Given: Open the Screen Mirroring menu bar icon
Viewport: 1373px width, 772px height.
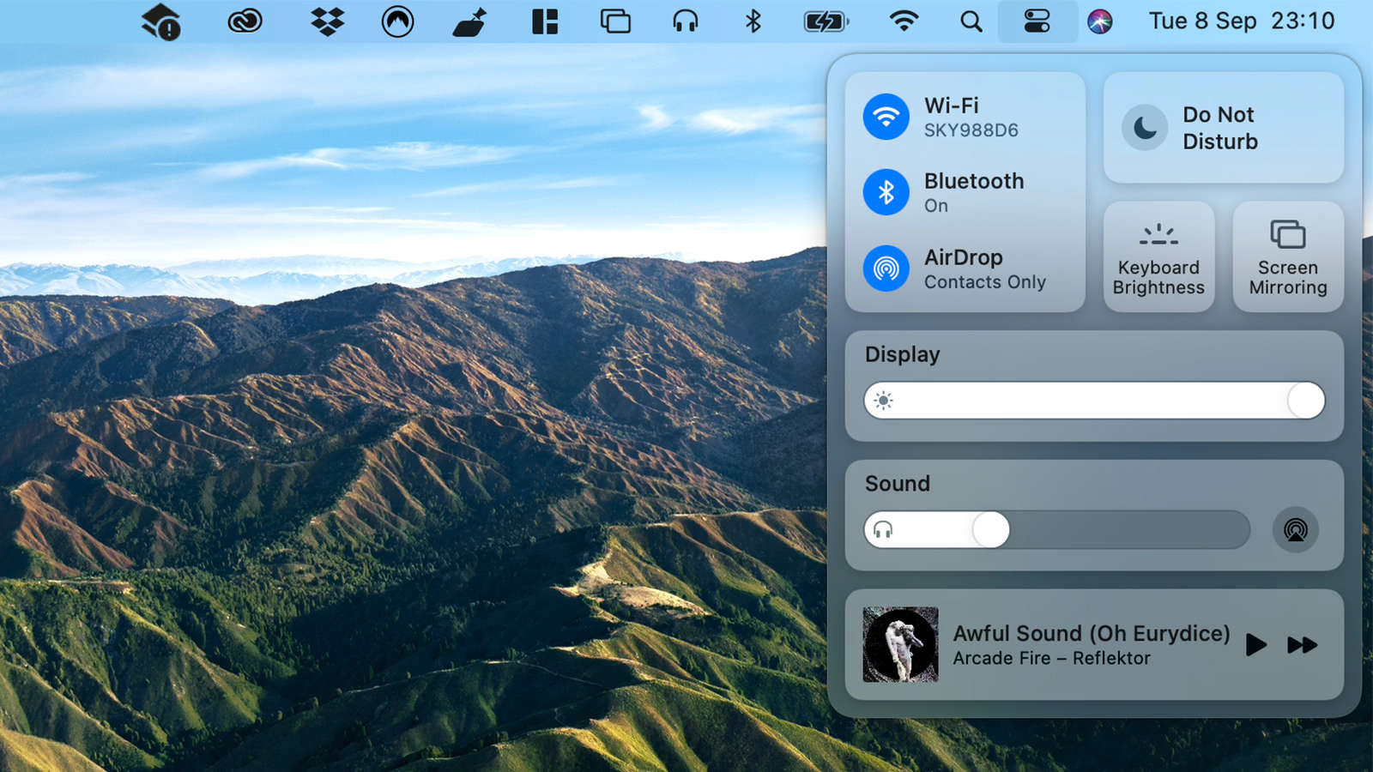Looking at the screenshot, I should click(615, 21).
